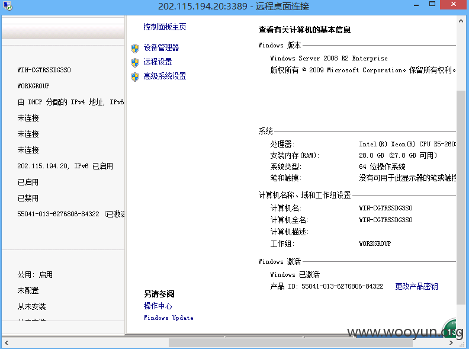Click 已启用 entry in left panel
The image size is (469, 349).
[x=28, y=182]
